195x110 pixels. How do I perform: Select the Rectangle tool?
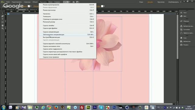[x=2, y=22]
